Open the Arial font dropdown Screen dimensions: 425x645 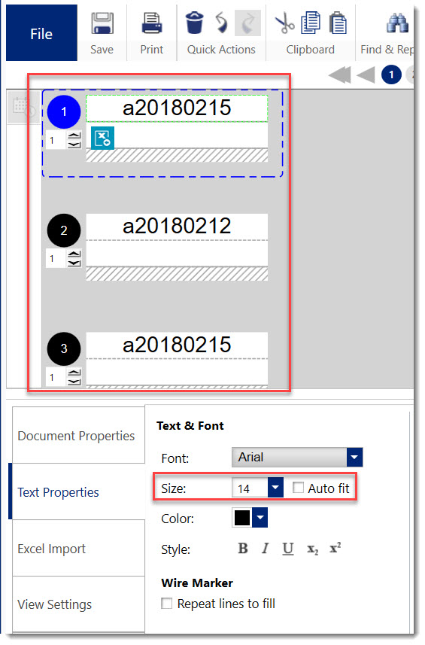point(297,457)
